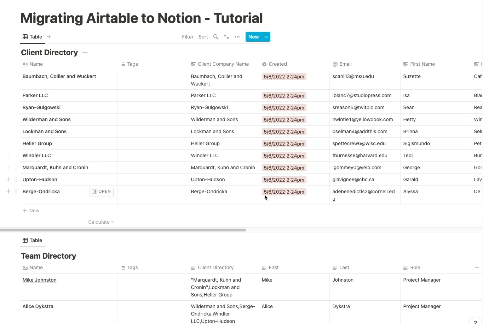Viewport: 483px width, 324px height.
Task: Add a new view with plus icon
Action: (49, 37)
